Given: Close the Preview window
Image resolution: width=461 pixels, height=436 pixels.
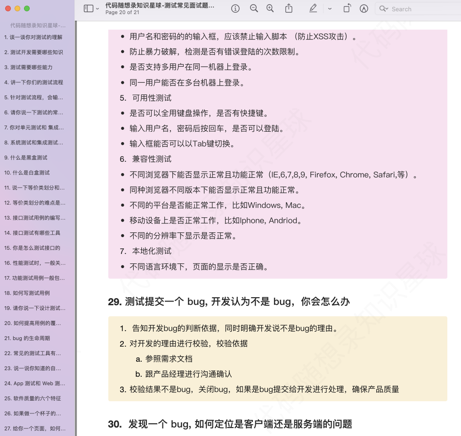Looking at the screenshot, I should click(8, 8).
